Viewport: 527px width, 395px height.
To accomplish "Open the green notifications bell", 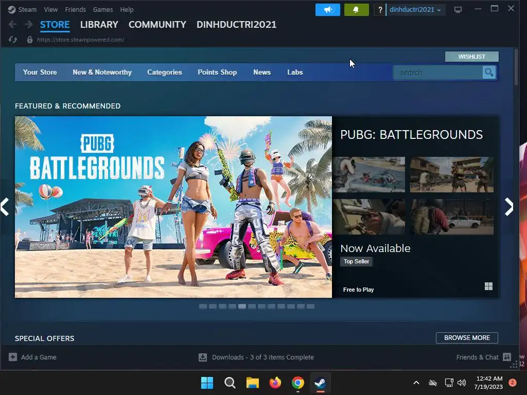I will pyautogui.click(x=356, y=10).
